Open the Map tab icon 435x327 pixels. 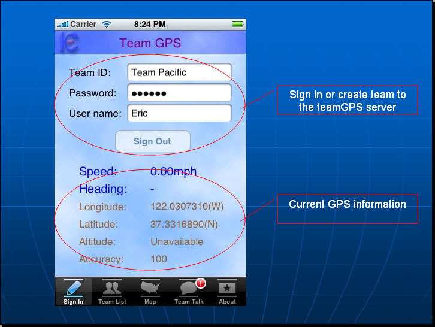coord(150,288)
